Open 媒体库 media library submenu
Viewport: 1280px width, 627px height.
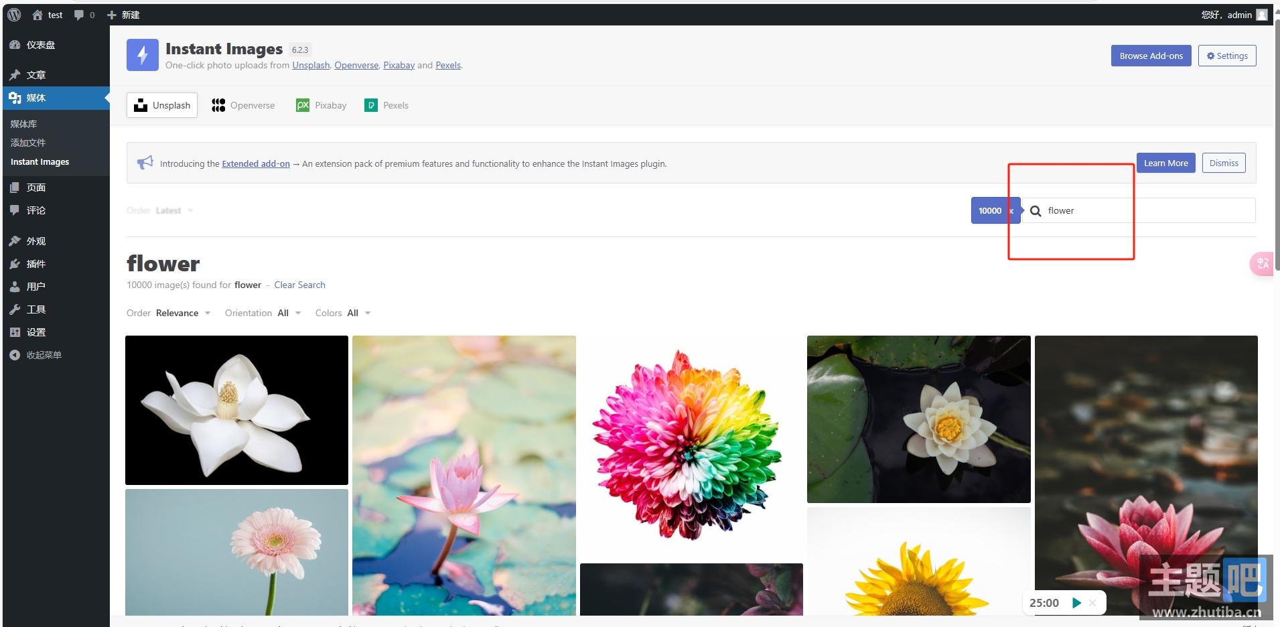click(24, 124)
